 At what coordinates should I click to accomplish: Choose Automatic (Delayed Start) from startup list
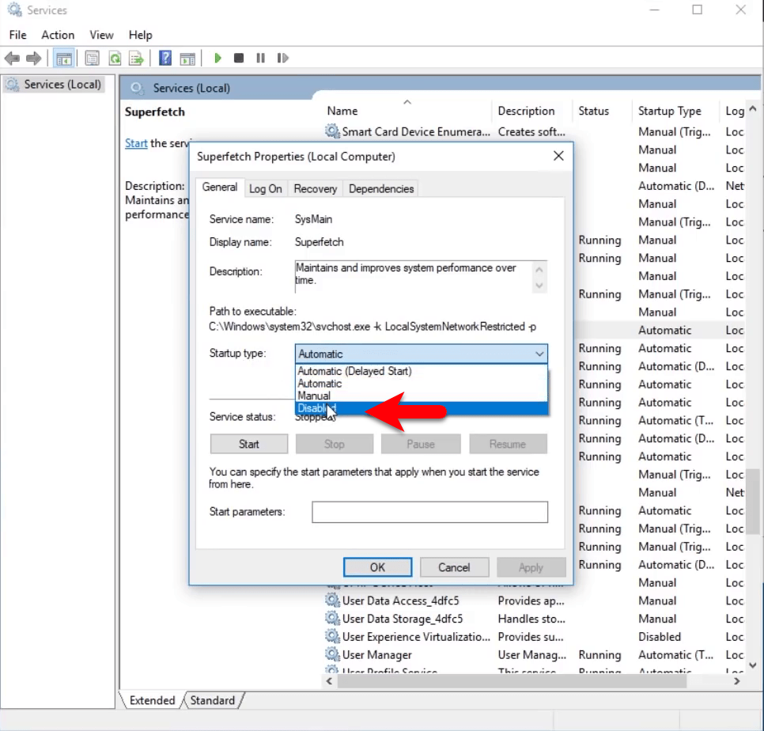click(422, 371)
